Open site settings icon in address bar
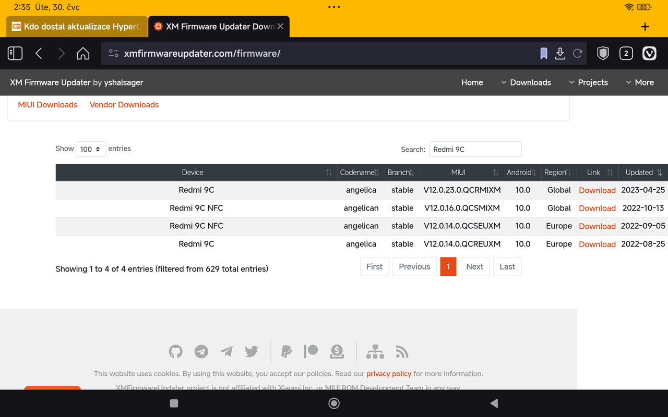The height and width of the screenshot is (417, 668). coord(113,53)
